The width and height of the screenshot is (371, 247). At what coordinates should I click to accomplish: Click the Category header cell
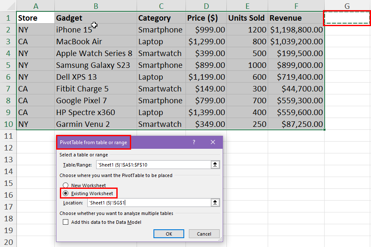pyautogui.click(x=161, y=18)
